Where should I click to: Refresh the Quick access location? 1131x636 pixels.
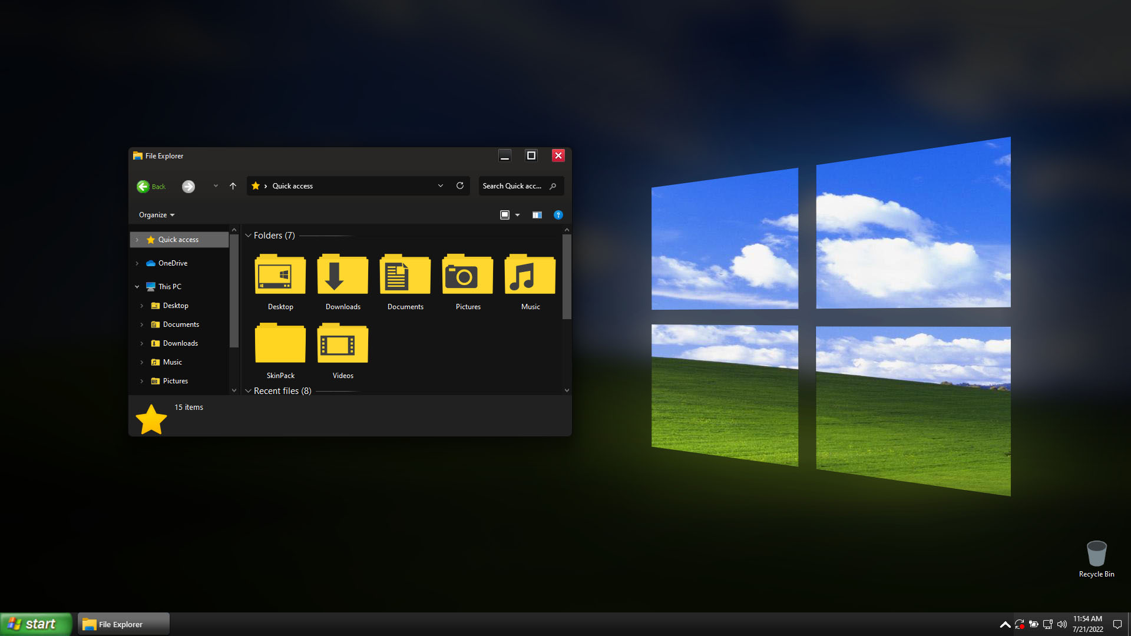coord(460,185)
